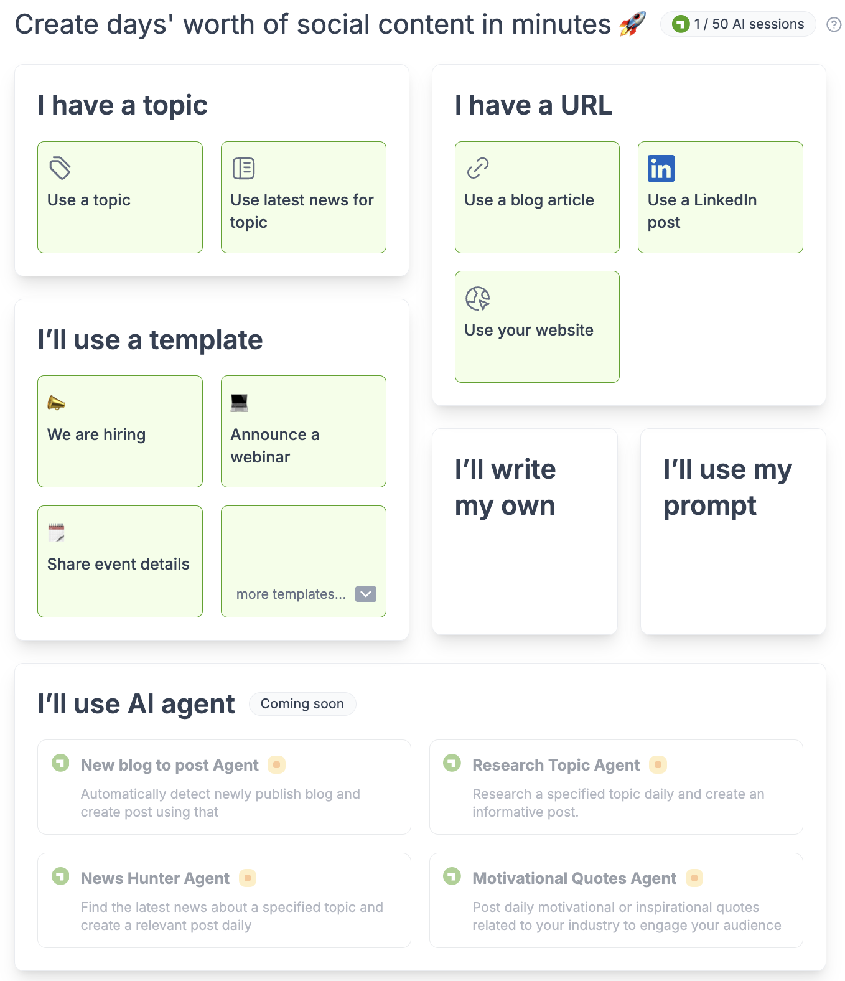Click the megaphone icon in We are hiring
The height and width of the screenshot is (981, 845).
tap(56, 403)
